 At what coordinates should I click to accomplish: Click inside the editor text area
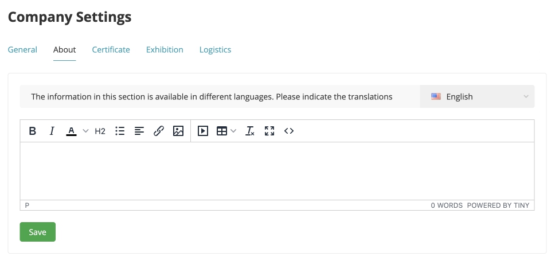point(277,171)
